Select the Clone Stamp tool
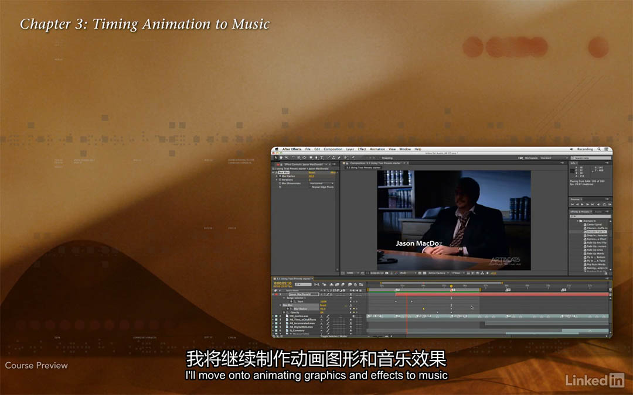633x395 pixels. (x=333, y=158)
